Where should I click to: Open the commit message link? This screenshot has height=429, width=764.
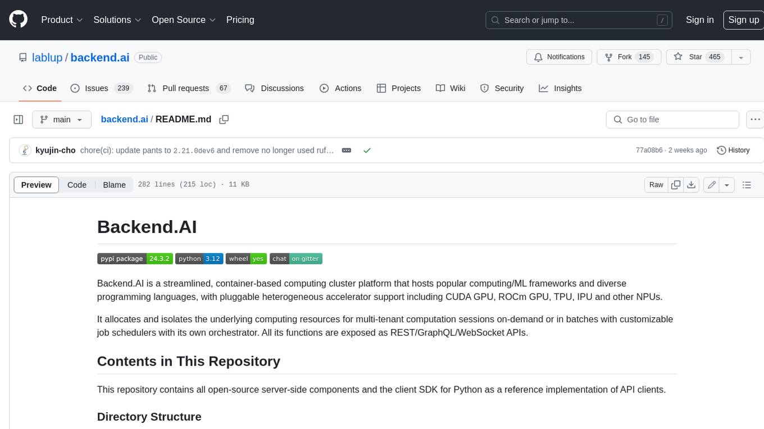(x=207, y=150)
